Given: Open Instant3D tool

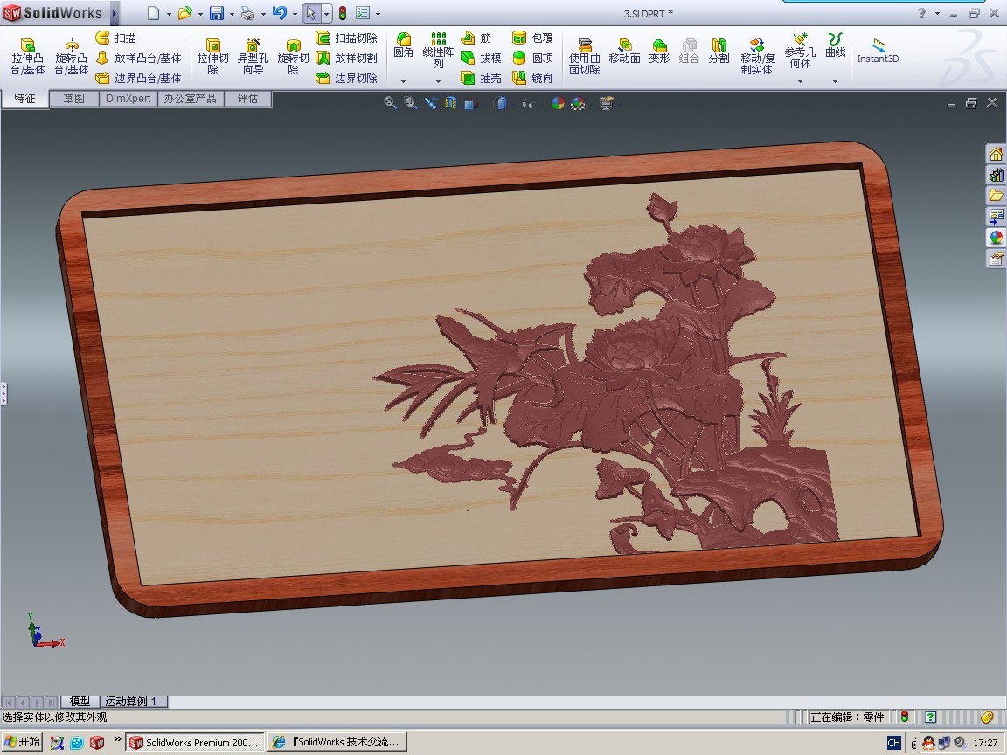Looking at the screenshot, I should pyautogui.click(x=878, y=52).
